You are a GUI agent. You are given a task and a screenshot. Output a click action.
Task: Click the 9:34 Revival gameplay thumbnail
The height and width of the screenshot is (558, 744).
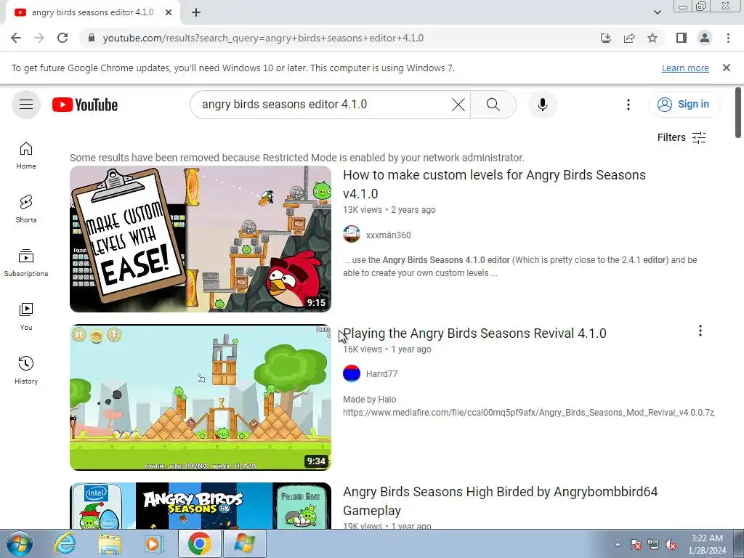point(201,397)
